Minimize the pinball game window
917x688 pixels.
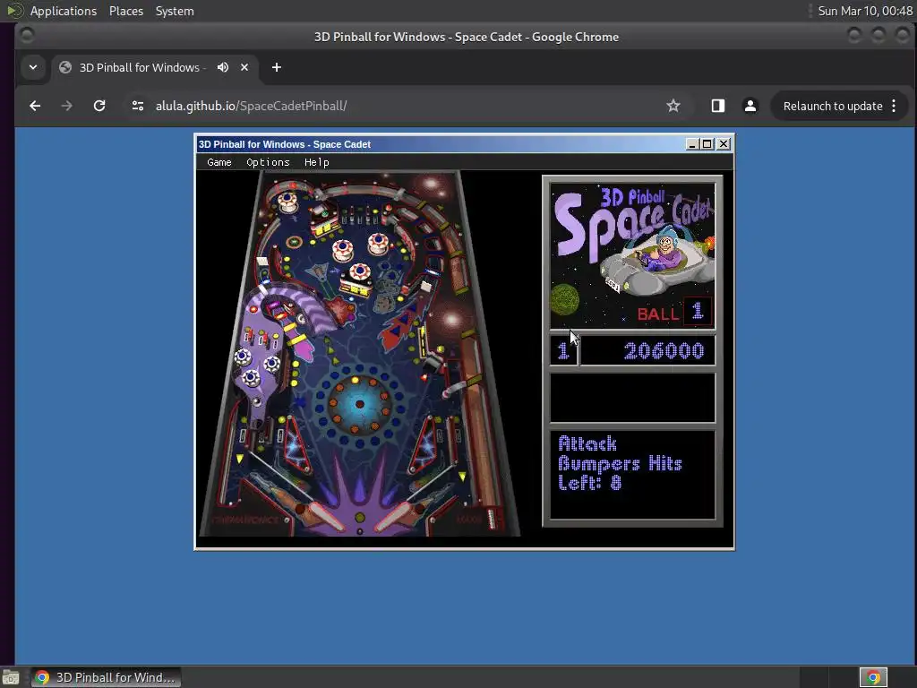tap(692, 144)
